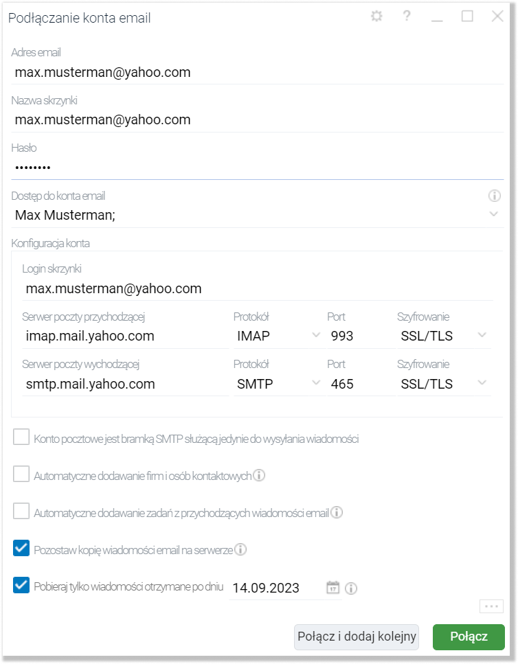Open the outgoing server SSL/TLS encryption dropdown
The height and width of the screenshot is (664, 518).
click(482, 383)
